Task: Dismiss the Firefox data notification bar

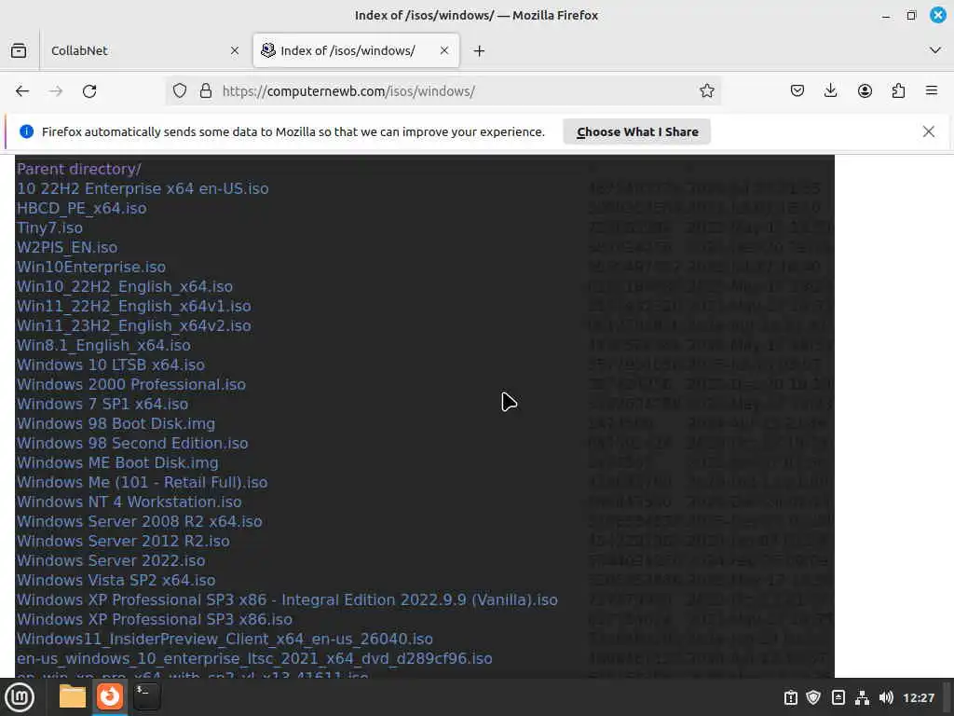Action: [929, 131]
